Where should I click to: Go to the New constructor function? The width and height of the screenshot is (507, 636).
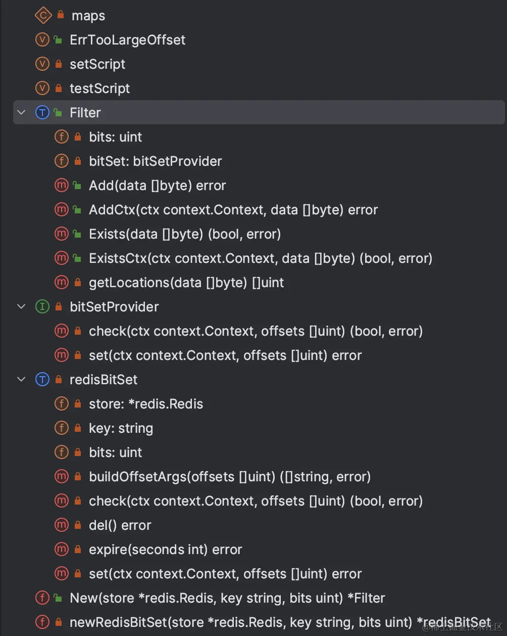(x=227, y=598)
